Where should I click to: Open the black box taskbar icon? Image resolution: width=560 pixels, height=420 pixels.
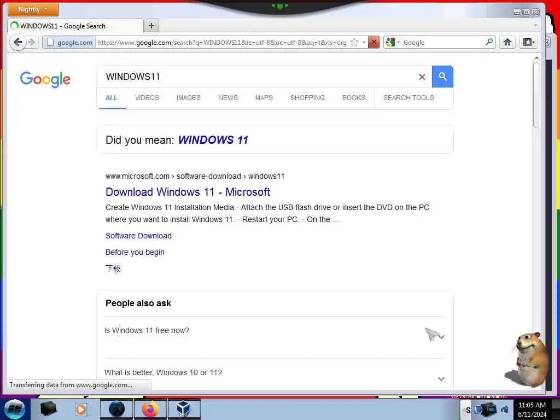click(48, 409)
